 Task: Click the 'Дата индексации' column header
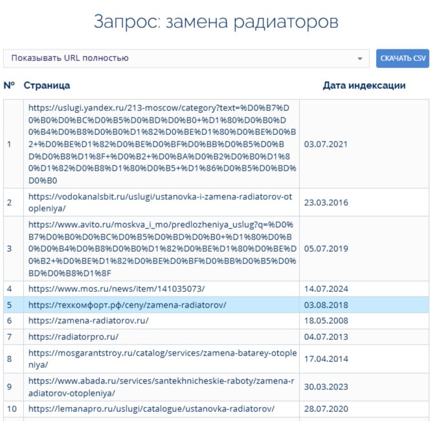click(x=364, y=86)
